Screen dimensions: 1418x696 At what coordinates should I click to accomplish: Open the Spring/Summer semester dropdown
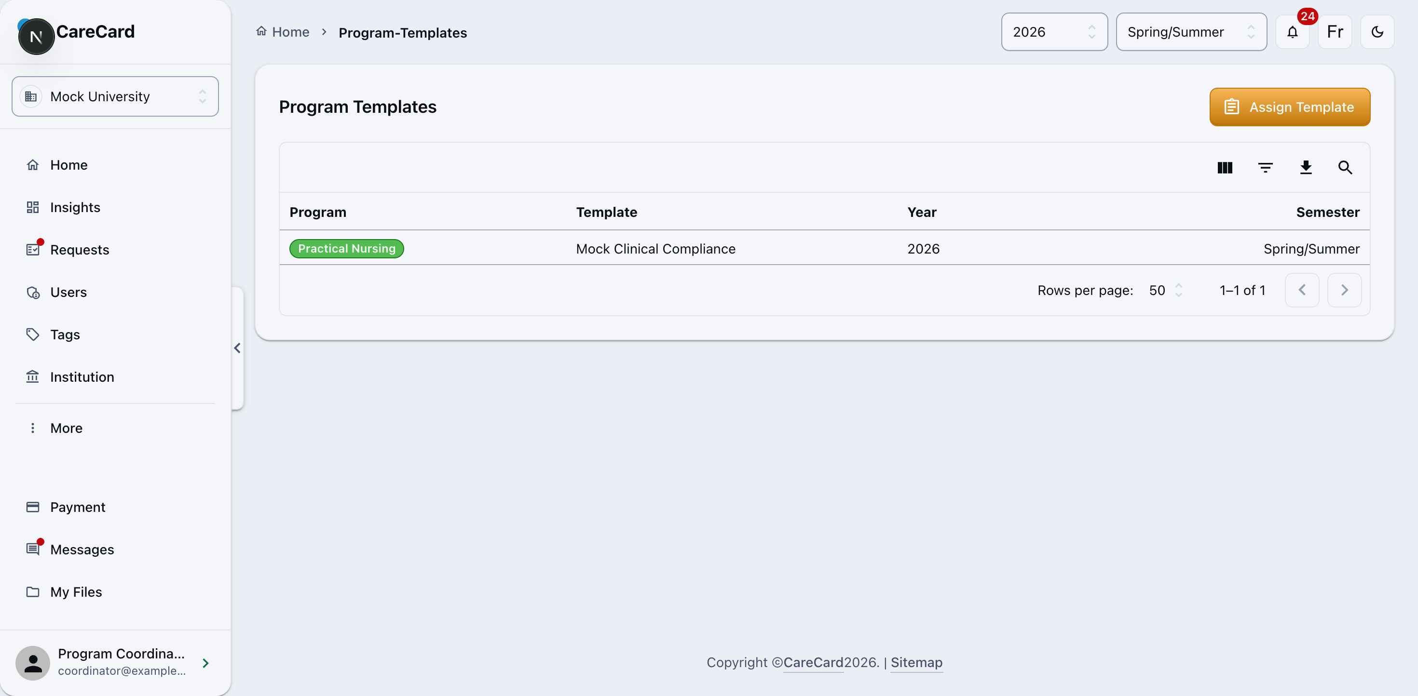click(x=1191, y=32)
